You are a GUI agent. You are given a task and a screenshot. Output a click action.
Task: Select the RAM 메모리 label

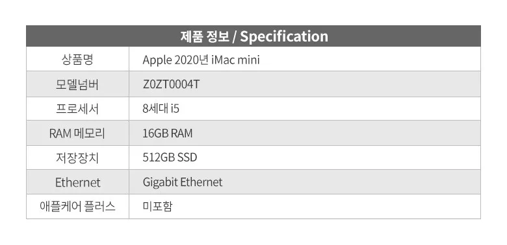point(77,133)
